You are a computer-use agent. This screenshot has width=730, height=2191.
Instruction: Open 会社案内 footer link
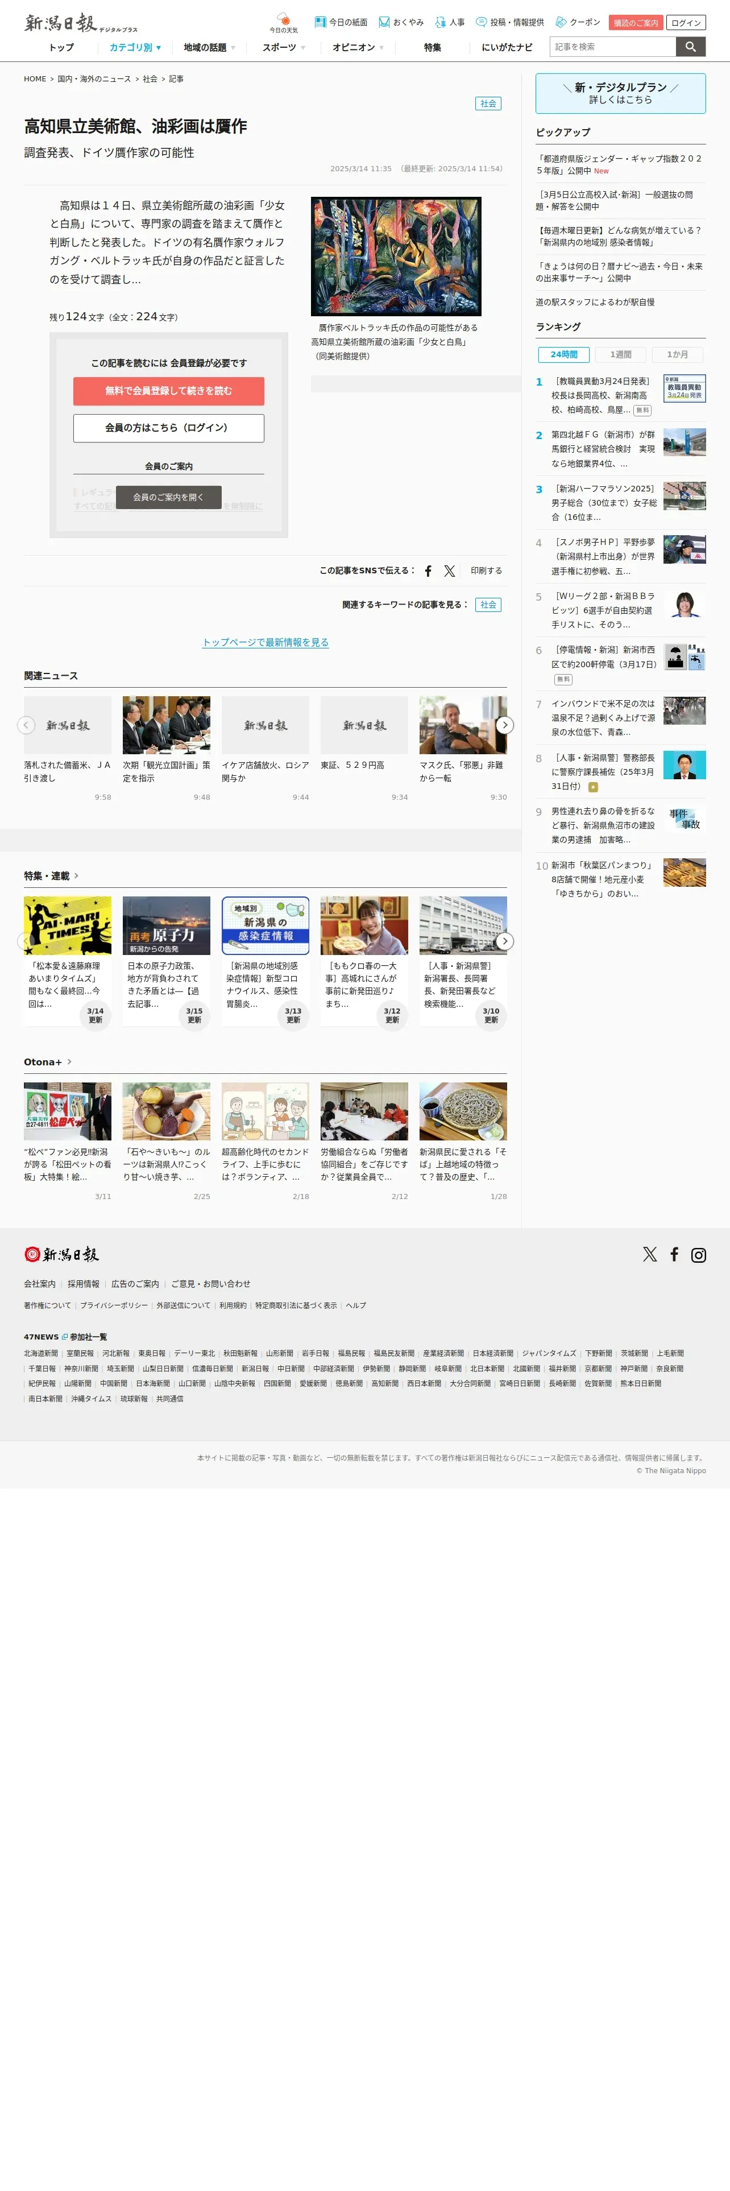(x=39, y=1283)
